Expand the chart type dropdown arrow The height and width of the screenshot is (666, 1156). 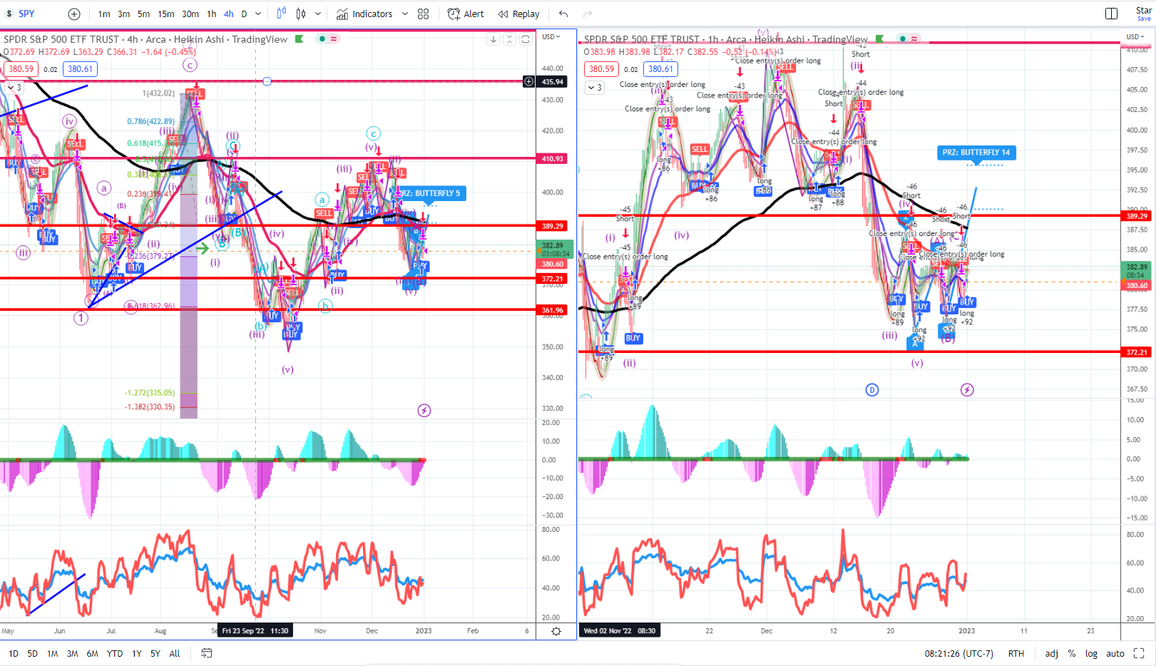click(318, 14)
